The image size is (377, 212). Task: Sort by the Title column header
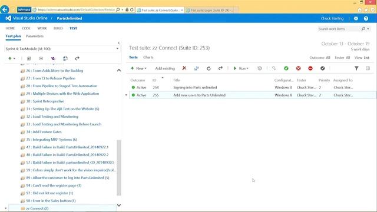tap(177, 80)
